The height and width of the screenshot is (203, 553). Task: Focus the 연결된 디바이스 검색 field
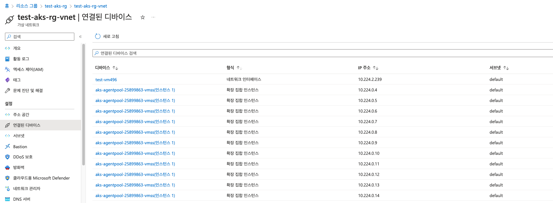coord(322,53)
